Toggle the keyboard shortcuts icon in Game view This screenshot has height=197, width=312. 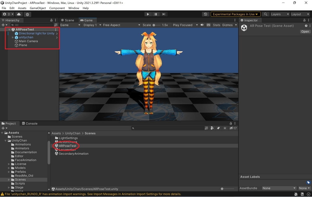click(x=209, y=25)
